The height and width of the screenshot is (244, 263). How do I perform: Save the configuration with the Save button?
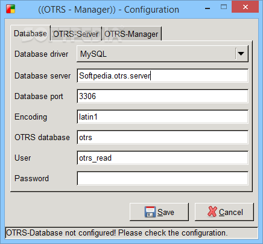tap(159, 212)
